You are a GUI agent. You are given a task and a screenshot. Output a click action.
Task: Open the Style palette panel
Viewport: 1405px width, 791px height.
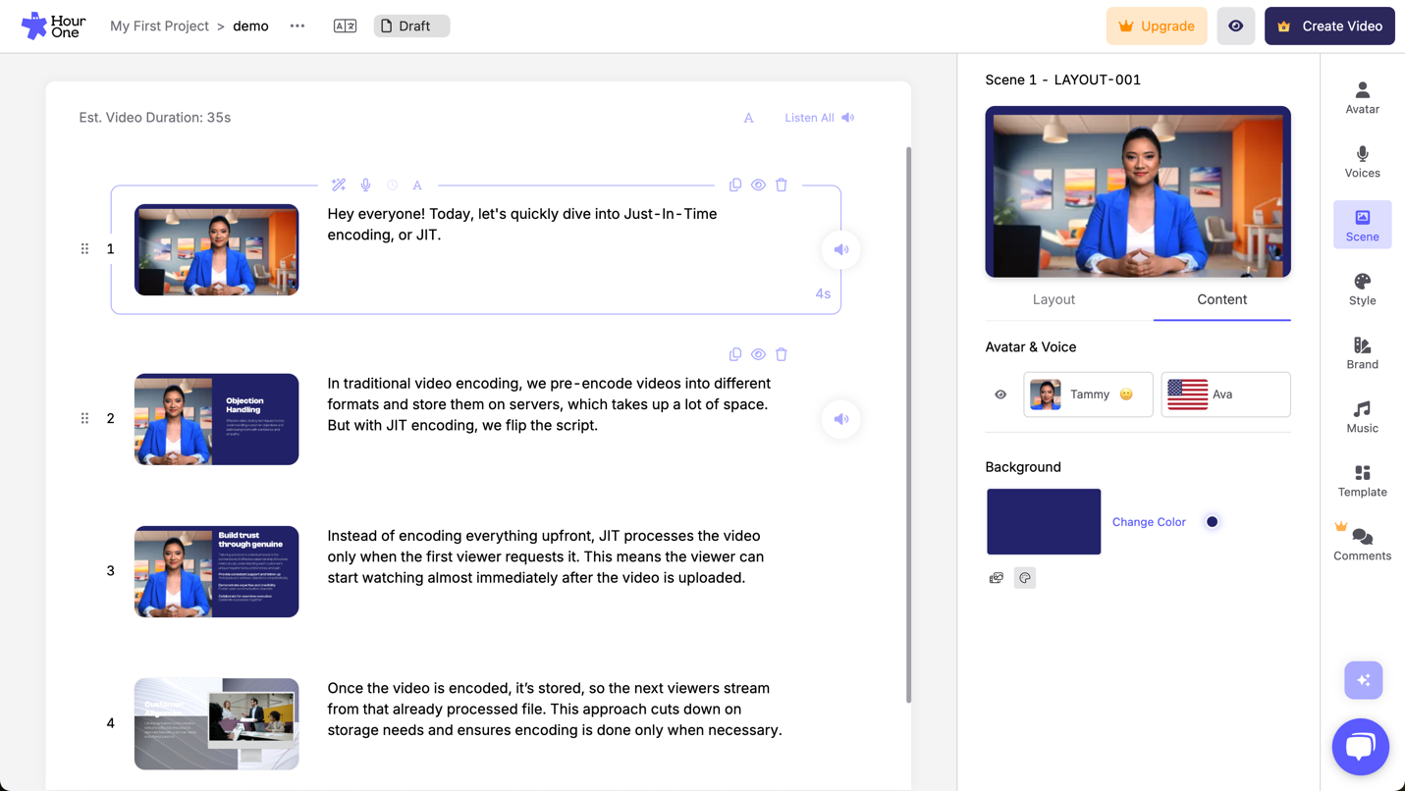coord(1362,289)
